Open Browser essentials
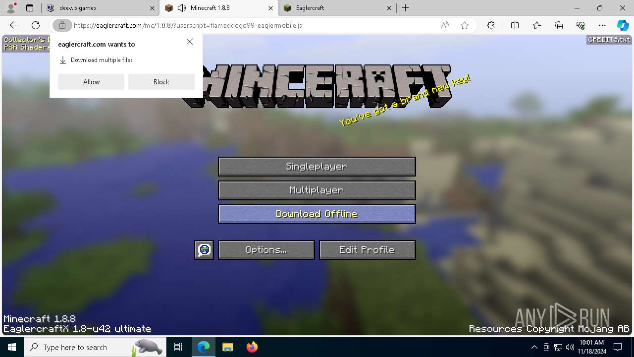Viewport: 634px width, 357px height. (x=581, y=25)
